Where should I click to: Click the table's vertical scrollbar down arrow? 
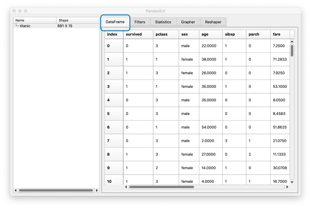click(x=292, y=182)
